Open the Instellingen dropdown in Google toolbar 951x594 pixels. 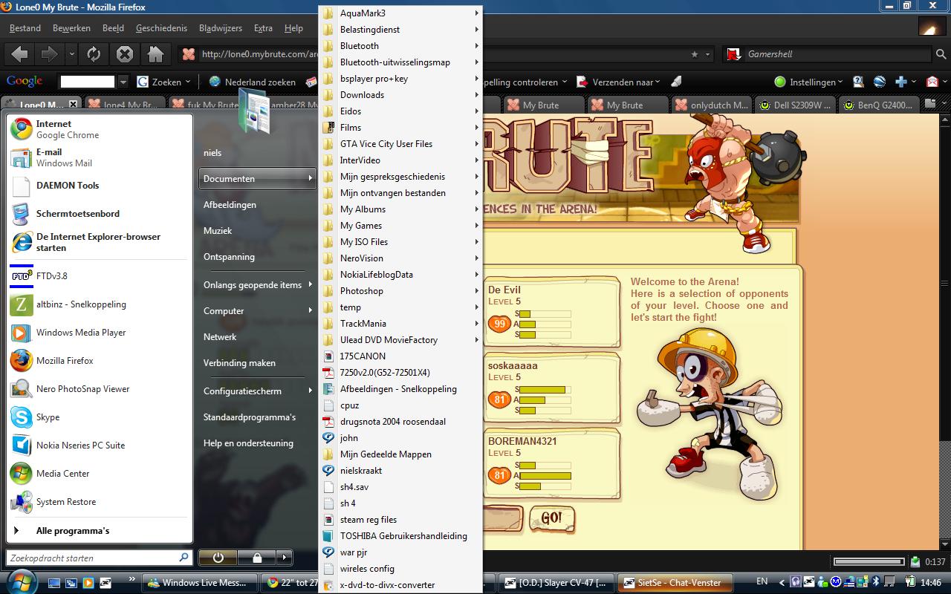810,82
